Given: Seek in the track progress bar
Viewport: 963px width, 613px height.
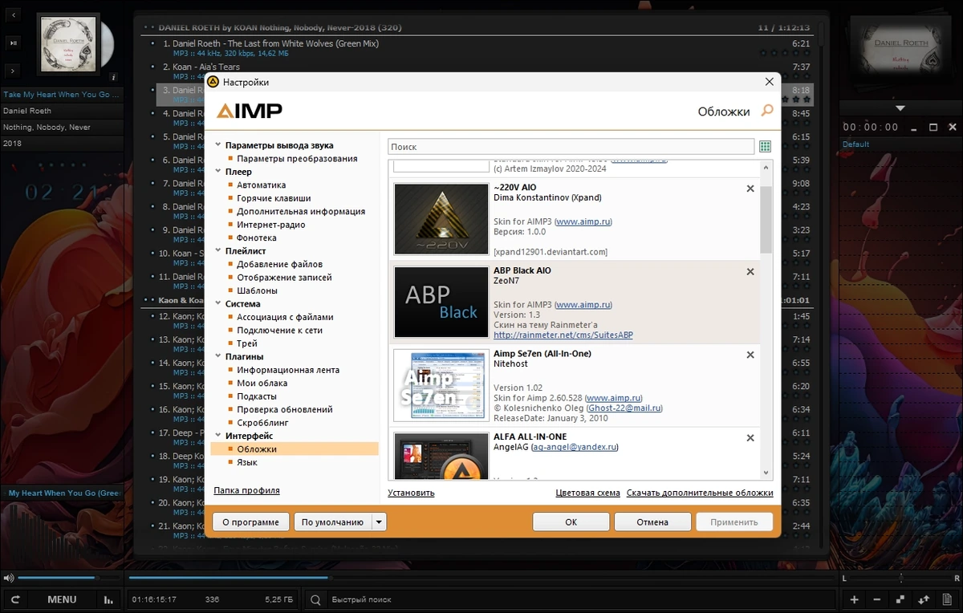Looking at the screenshot, I should [x=480, y=578].
